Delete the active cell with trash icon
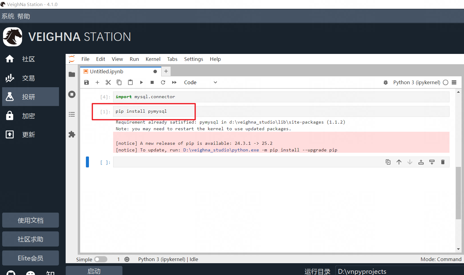This screenshot has height=275, width=464. (443, 162)
